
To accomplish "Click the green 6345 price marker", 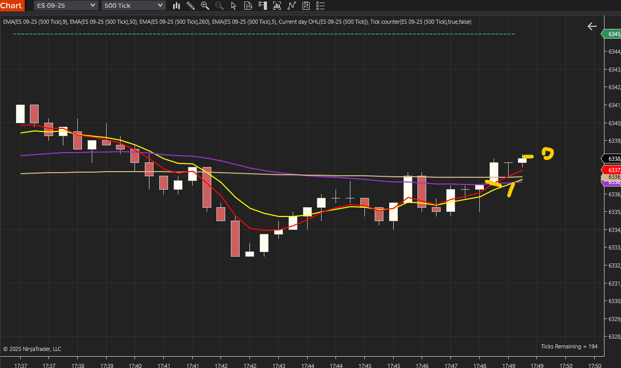I will (x=611, y=34).
